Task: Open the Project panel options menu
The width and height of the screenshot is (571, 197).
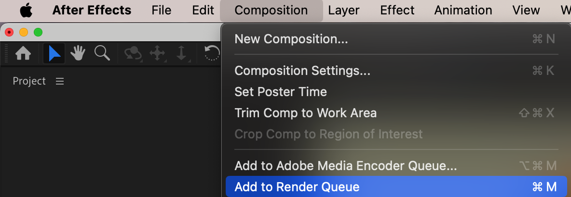Action: click(x=60, y=81)
